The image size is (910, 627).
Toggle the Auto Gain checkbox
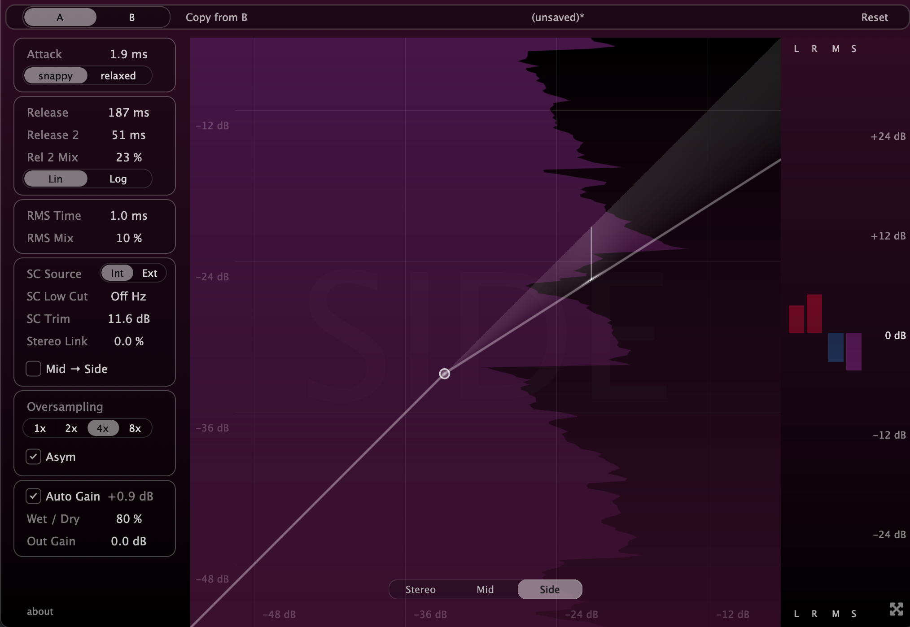[34, 496]
